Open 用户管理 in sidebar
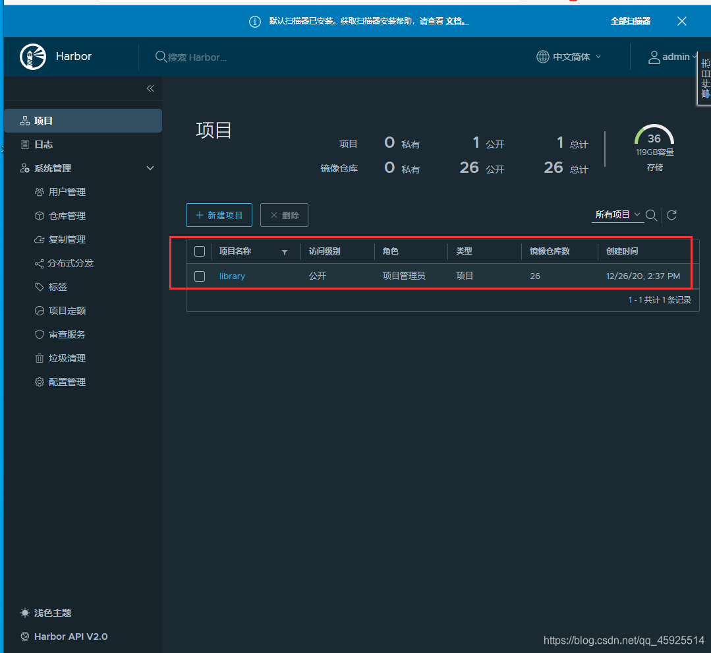Screen dimensions: 711x653 (x=67, y=192)
